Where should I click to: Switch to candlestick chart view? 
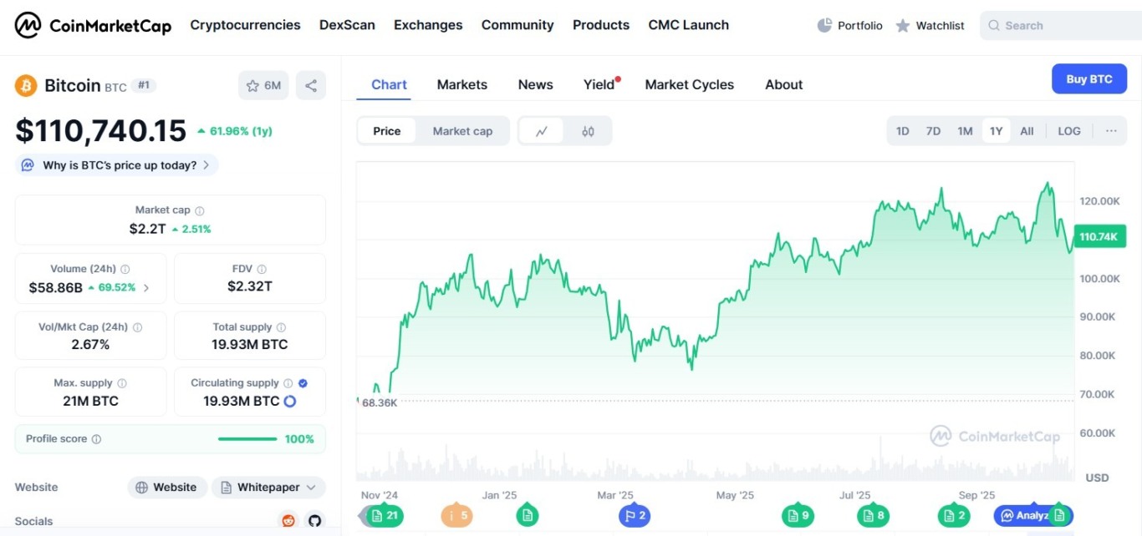pos(588,131)
